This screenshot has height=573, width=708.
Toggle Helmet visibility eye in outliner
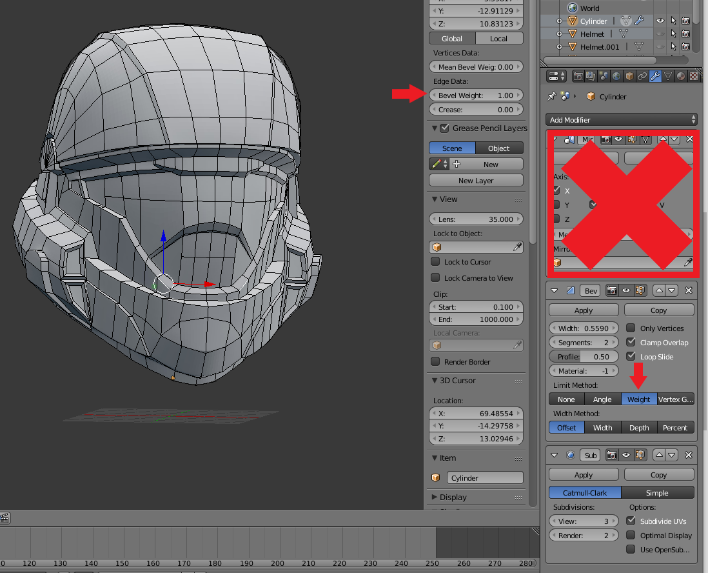click(x=660, y=34)
